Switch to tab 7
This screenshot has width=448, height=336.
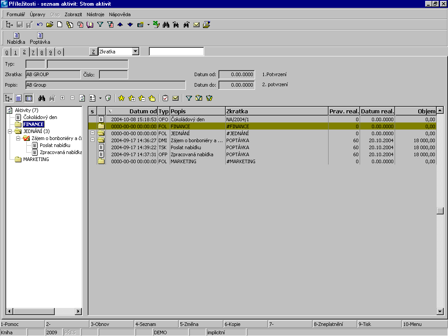click(x=33, y=52)
